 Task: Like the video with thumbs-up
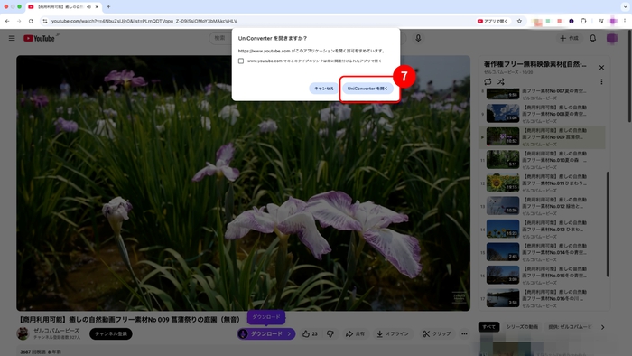tap(310, 333)
